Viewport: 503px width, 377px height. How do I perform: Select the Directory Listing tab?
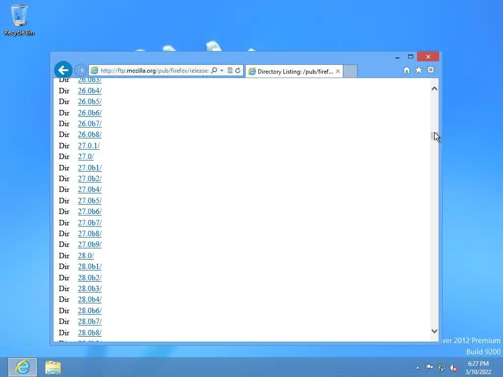(x=294, y=71)
